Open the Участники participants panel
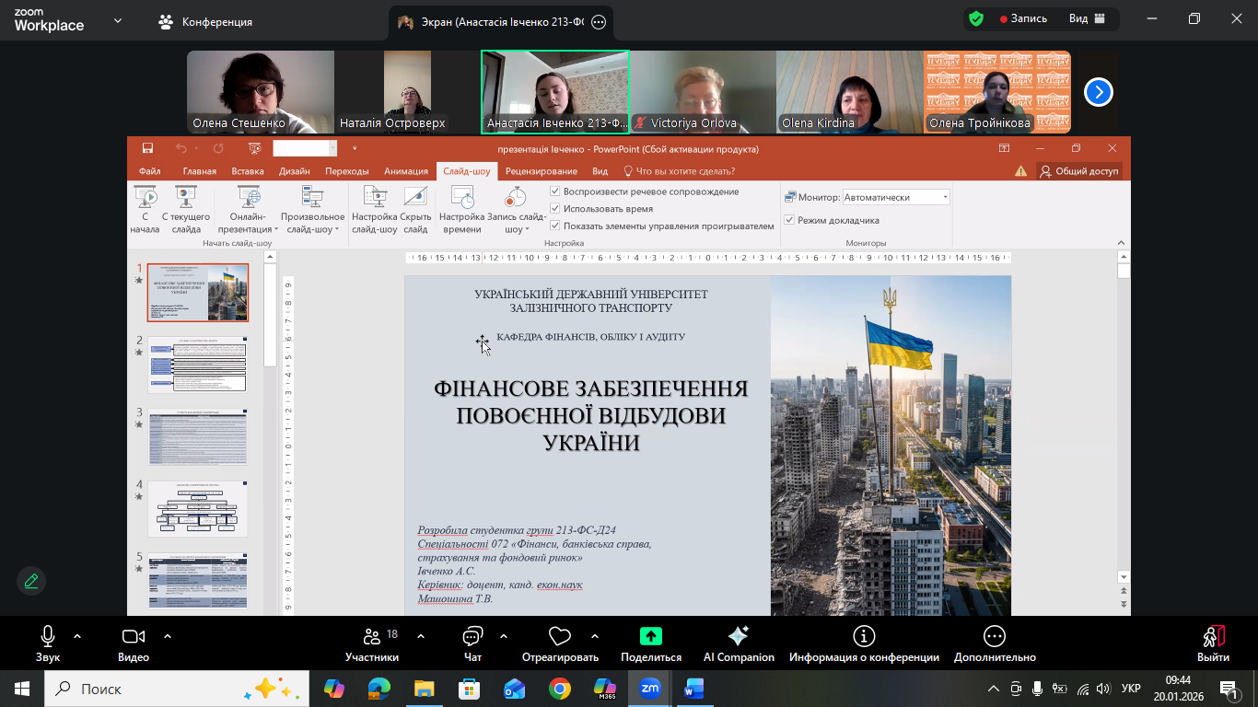 point(372,637)
